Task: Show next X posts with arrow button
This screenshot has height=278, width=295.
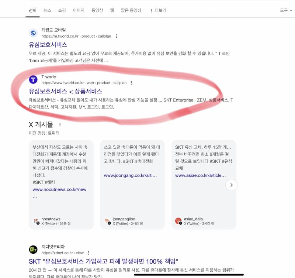Action: pyautogui.click(x=232, y=185)
